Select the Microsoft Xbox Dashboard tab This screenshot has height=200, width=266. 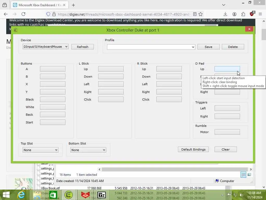point(40,5)
